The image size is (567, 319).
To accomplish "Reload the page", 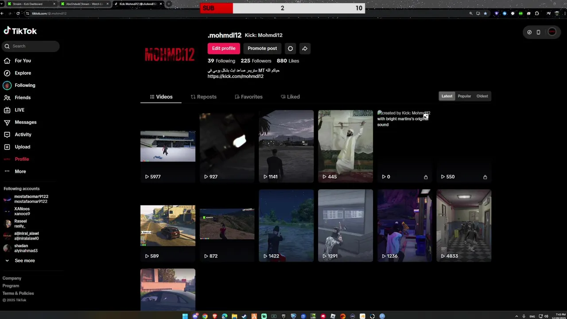I will click(x=18, y=13).
